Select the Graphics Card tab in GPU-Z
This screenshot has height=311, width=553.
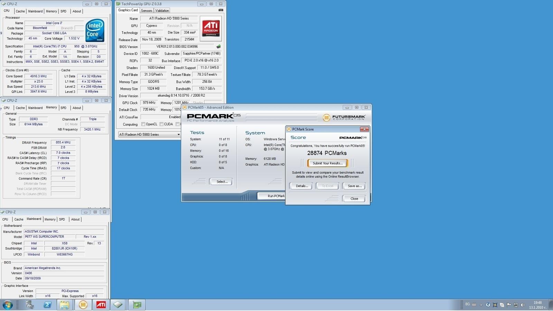click(128, 10)
